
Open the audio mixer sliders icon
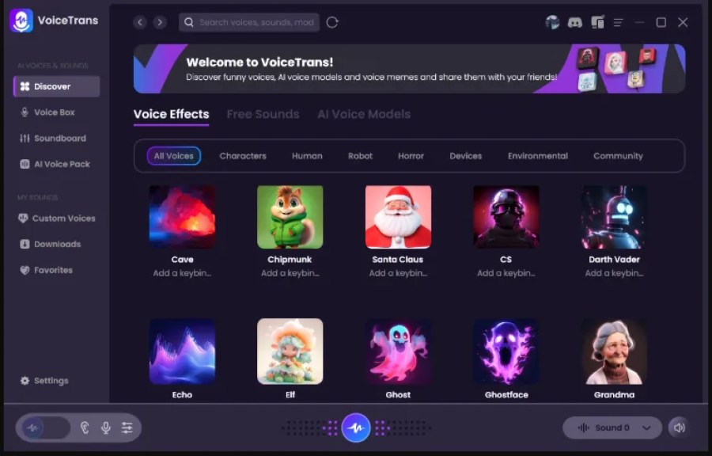127,427
